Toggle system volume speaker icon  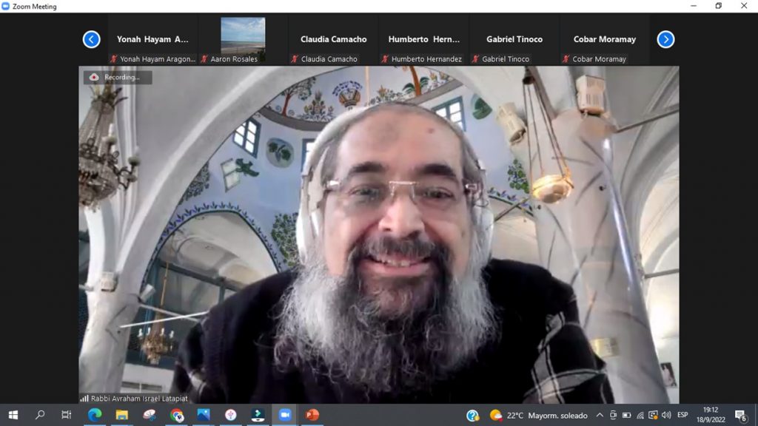666,415
